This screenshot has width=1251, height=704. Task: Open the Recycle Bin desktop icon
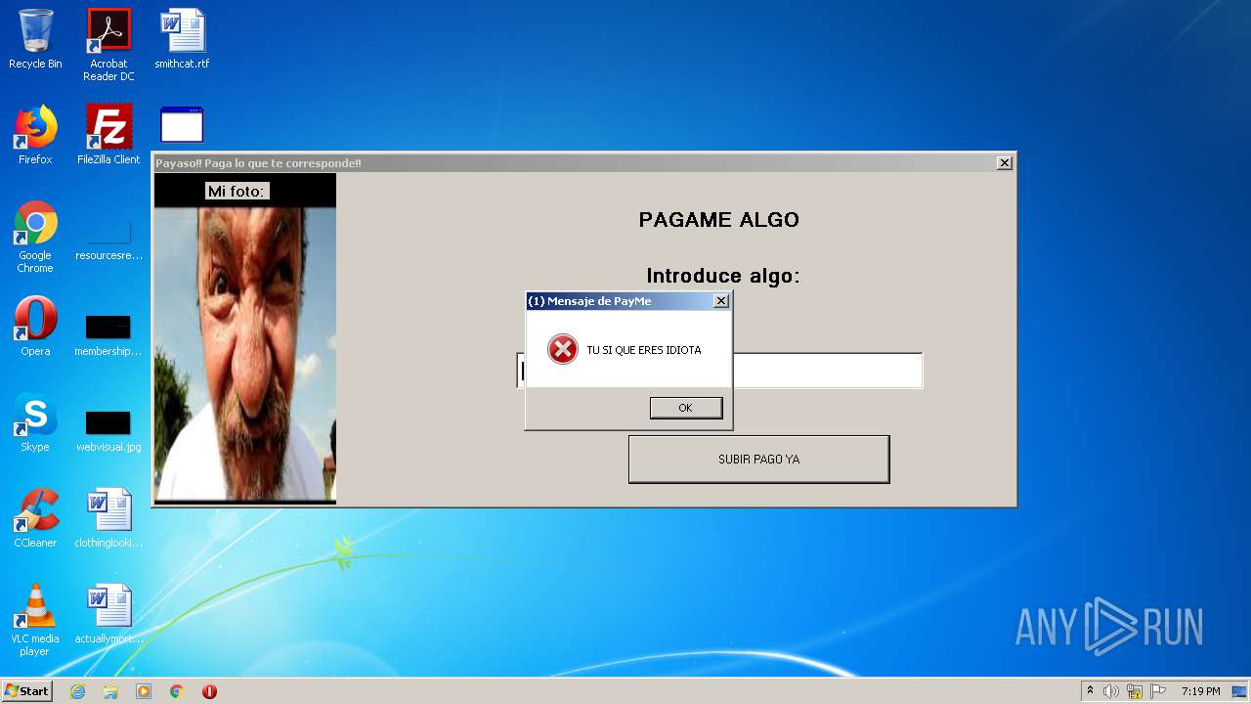tap(35, 40)
